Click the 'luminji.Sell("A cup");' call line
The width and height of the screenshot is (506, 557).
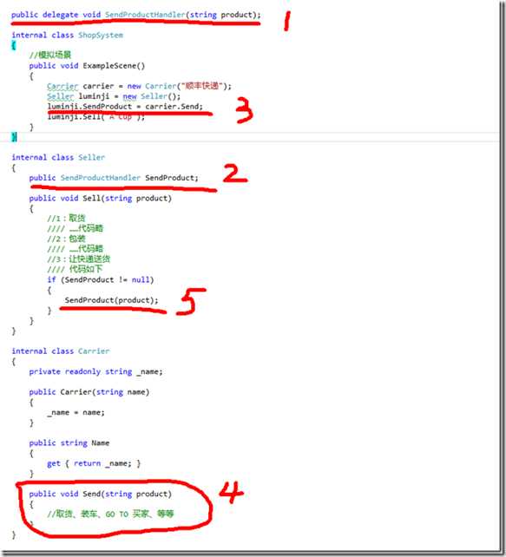(96, 117)
